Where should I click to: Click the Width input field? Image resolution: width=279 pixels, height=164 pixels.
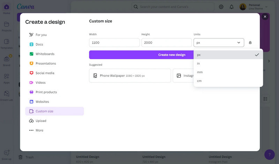click(114, 43)
